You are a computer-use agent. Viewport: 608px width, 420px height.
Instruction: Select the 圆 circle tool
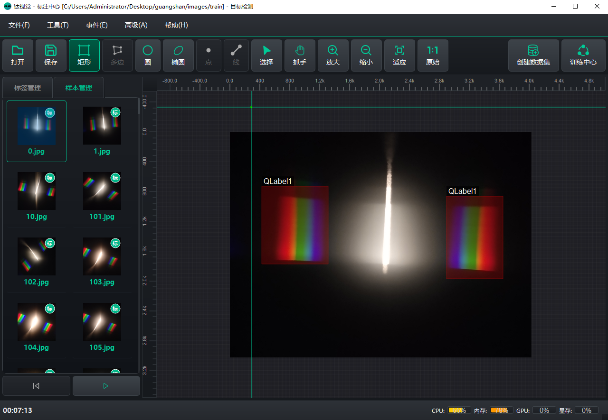click(x=148, y=55)
